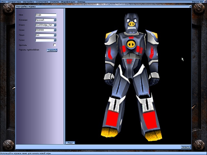Click the Версия 436 label

pos(197,2)
